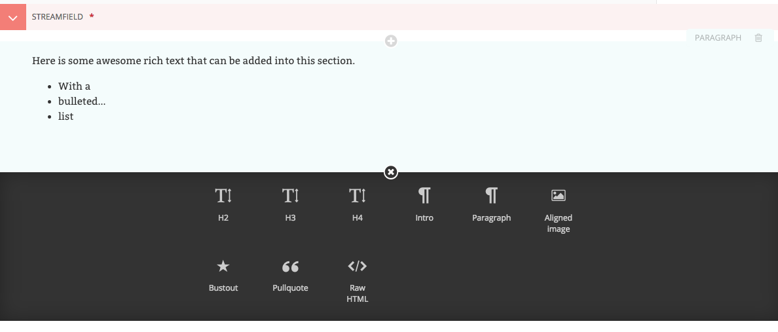Insert an H3 heading block
The height and width of the screenshot is (332, 778).
click(290, 204)
